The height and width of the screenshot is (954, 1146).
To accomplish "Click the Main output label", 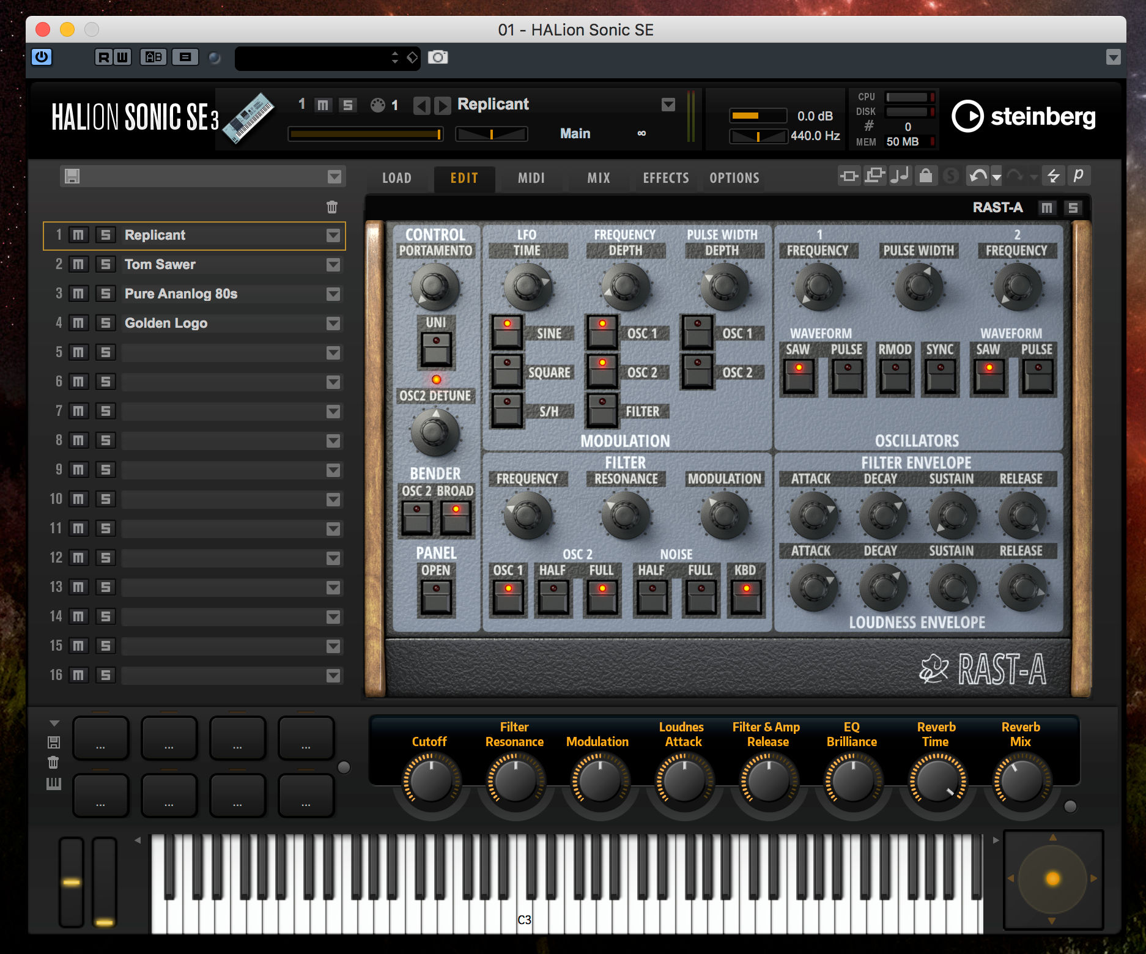I will (x=575, y=133).
